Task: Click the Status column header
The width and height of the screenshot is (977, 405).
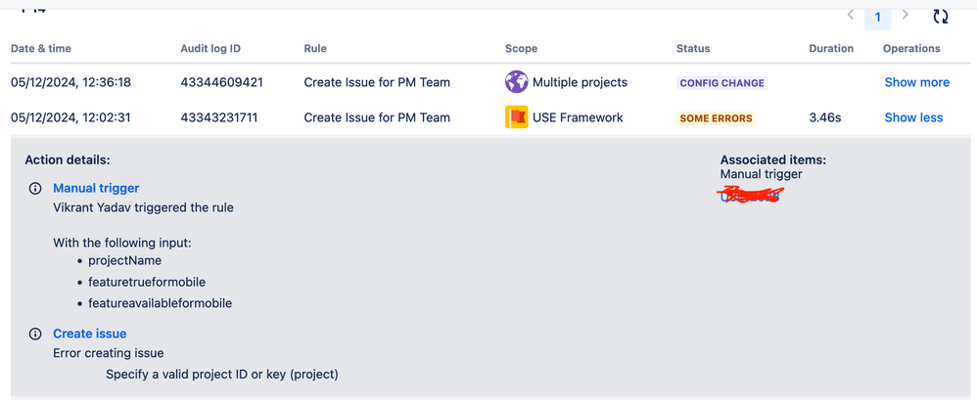Action: click(694, 49)
